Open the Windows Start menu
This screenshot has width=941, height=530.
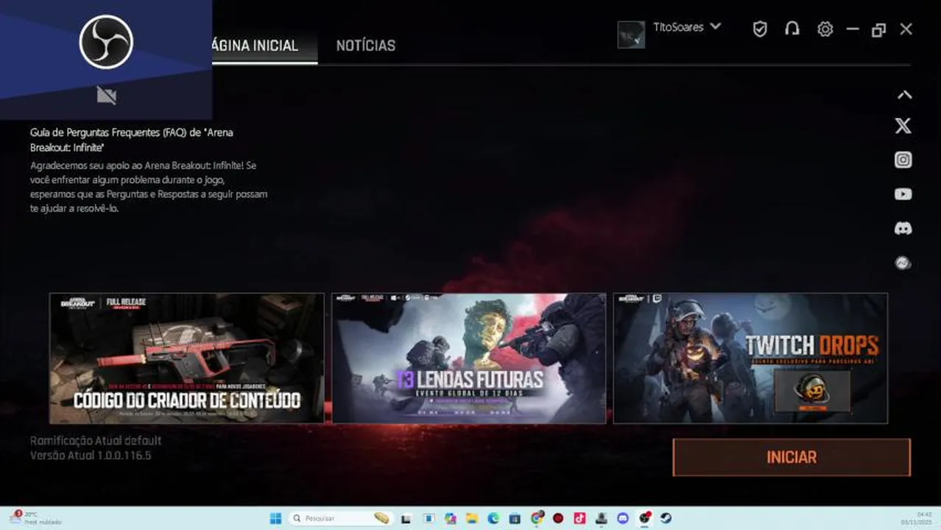[275, 518]
